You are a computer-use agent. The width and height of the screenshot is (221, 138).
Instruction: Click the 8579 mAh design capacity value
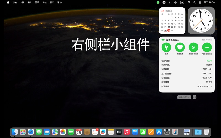pos(207,78)
